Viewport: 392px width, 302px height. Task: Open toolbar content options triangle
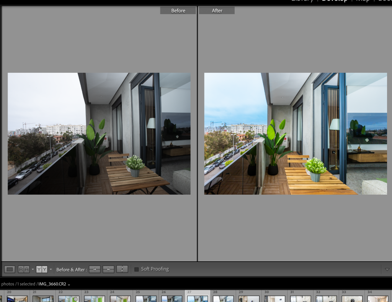[387, 269]
